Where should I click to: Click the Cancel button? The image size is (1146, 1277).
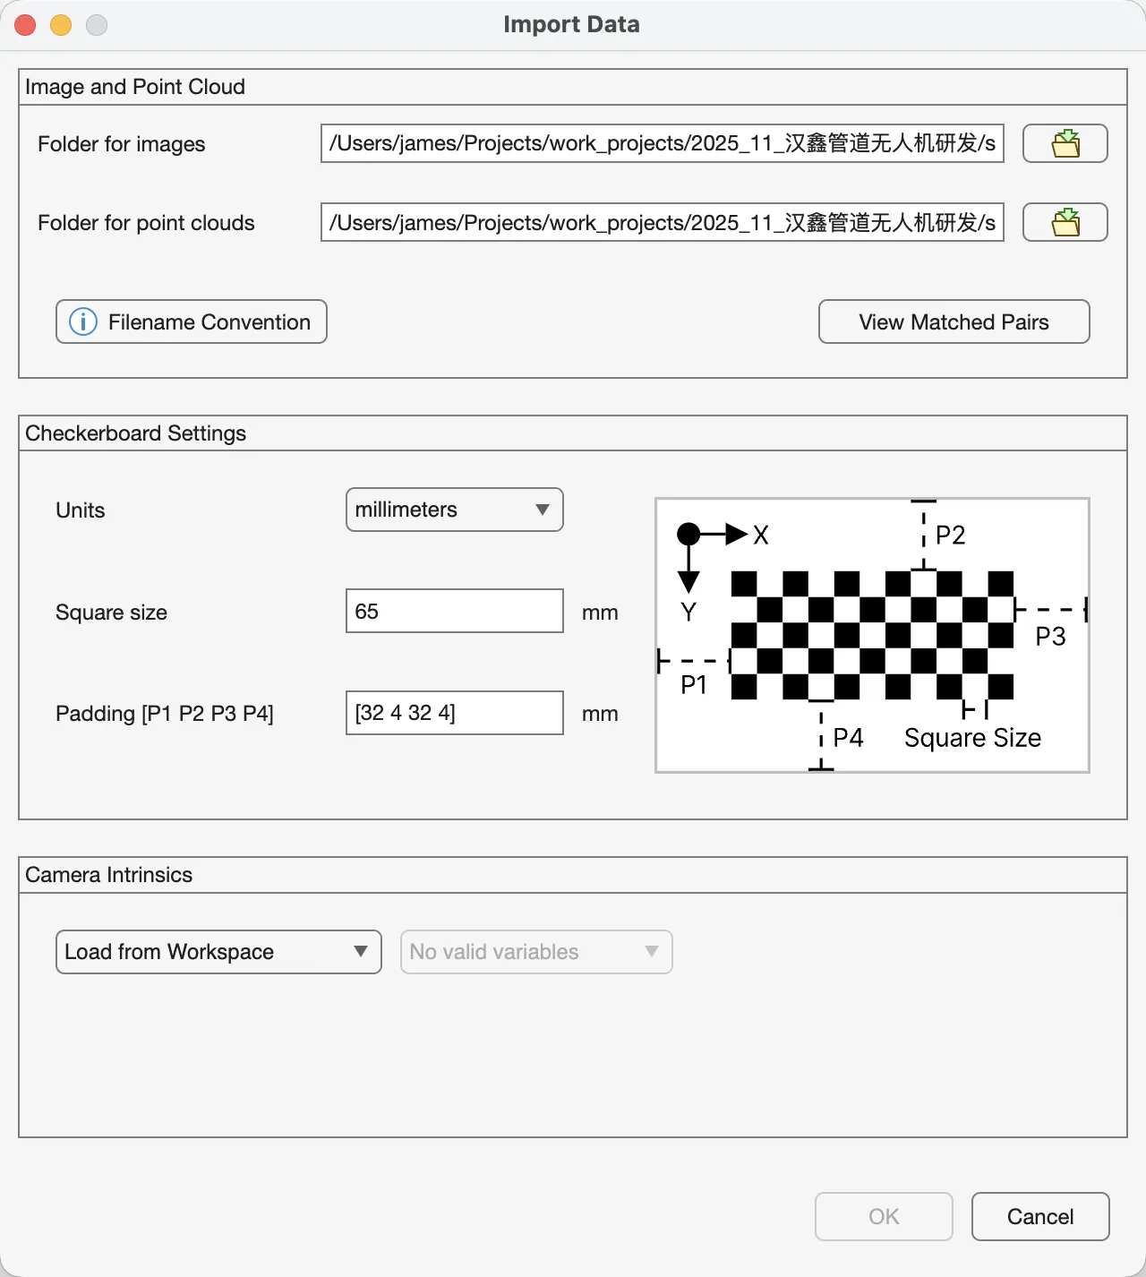[x=1039, y=1216]
